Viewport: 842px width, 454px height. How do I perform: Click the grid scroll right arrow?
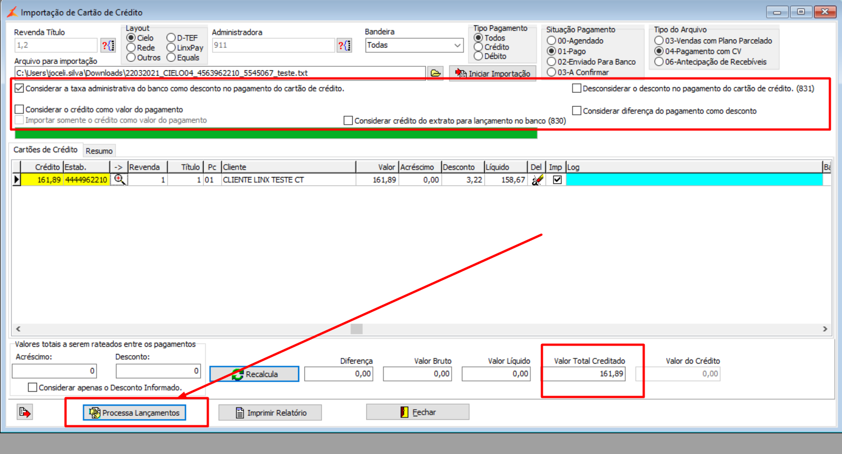(x=825, y=329)
